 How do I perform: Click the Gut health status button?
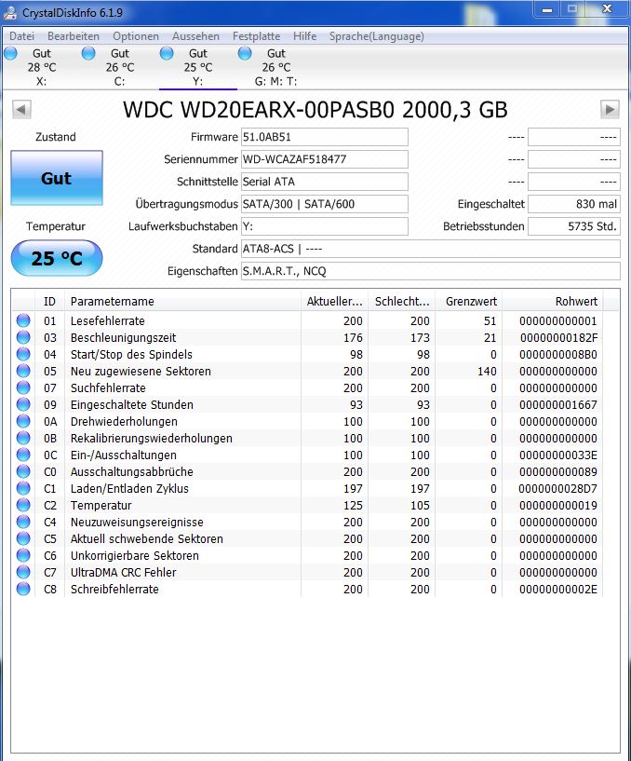coord(57,178)
